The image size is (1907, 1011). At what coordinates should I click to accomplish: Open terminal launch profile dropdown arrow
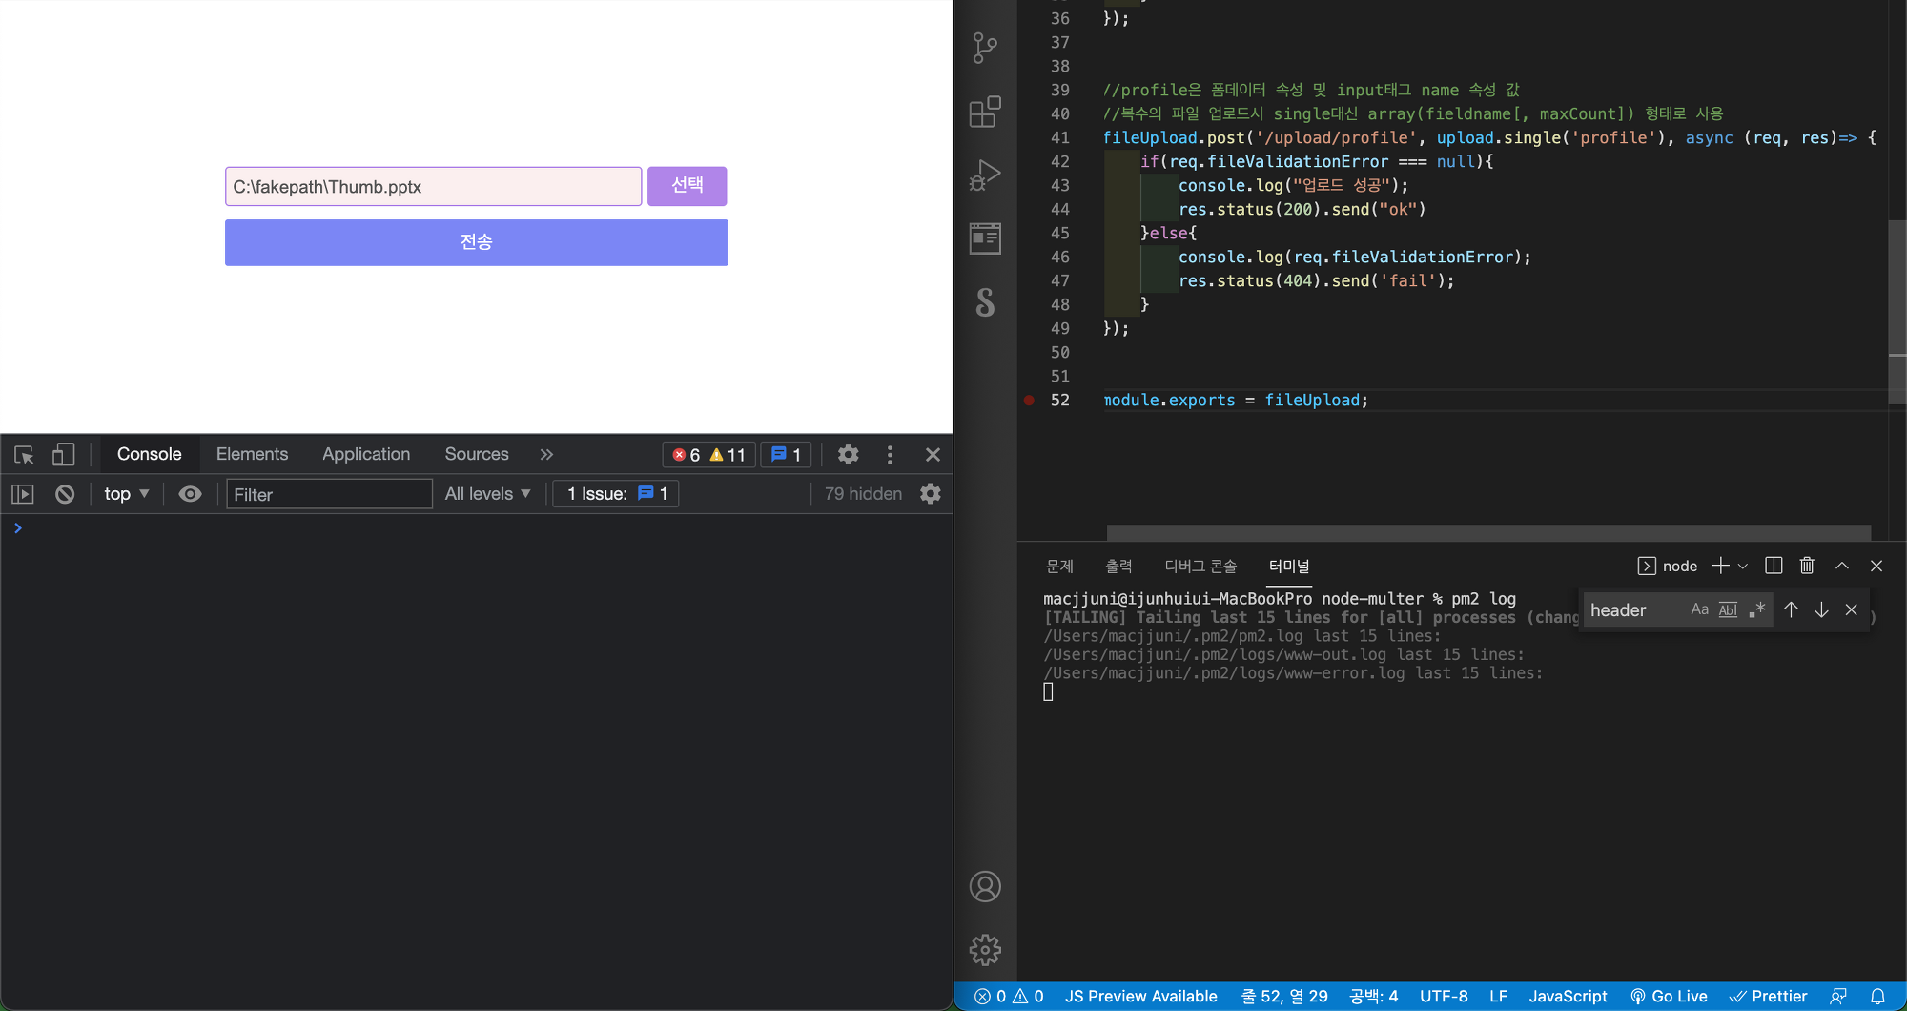coord(1743,566)
